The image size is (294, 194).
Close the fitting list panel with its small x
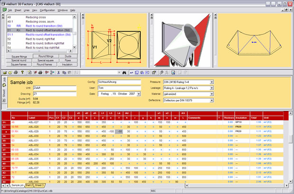click(x=3, y=15)
